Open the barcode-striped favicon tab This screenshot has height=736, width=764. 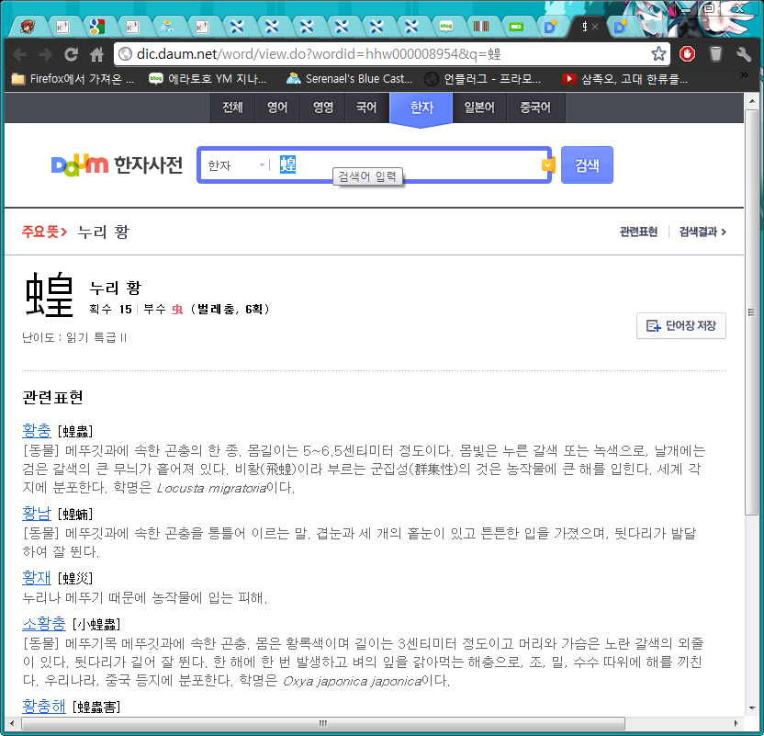pos(481,27)
